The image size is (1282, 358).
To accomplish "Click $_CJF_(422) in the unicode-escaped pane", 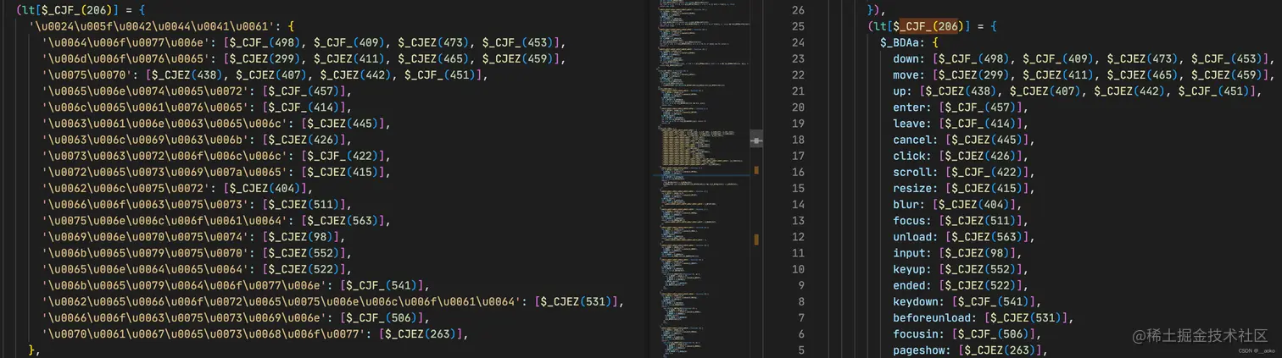I will (x=343, y=156).
